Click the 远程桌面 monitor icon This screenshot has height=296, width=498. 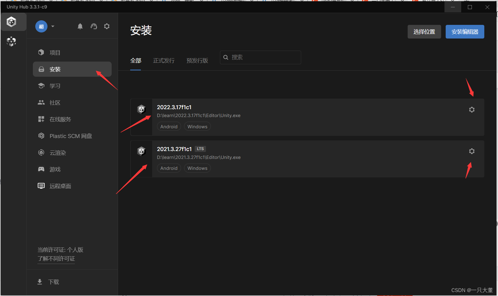[x=41, y=186]
